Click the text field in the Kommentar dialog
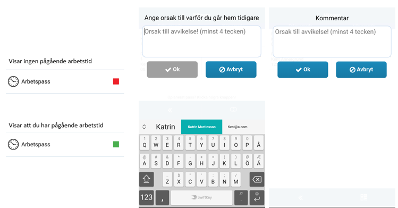 click(332, 41)
